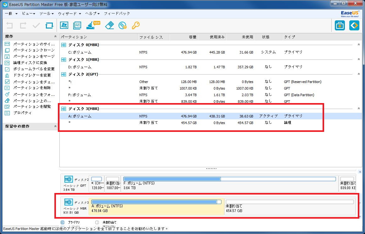
Task: Click the Apply checkmark toolbar icon
Action: coord(36,25)
